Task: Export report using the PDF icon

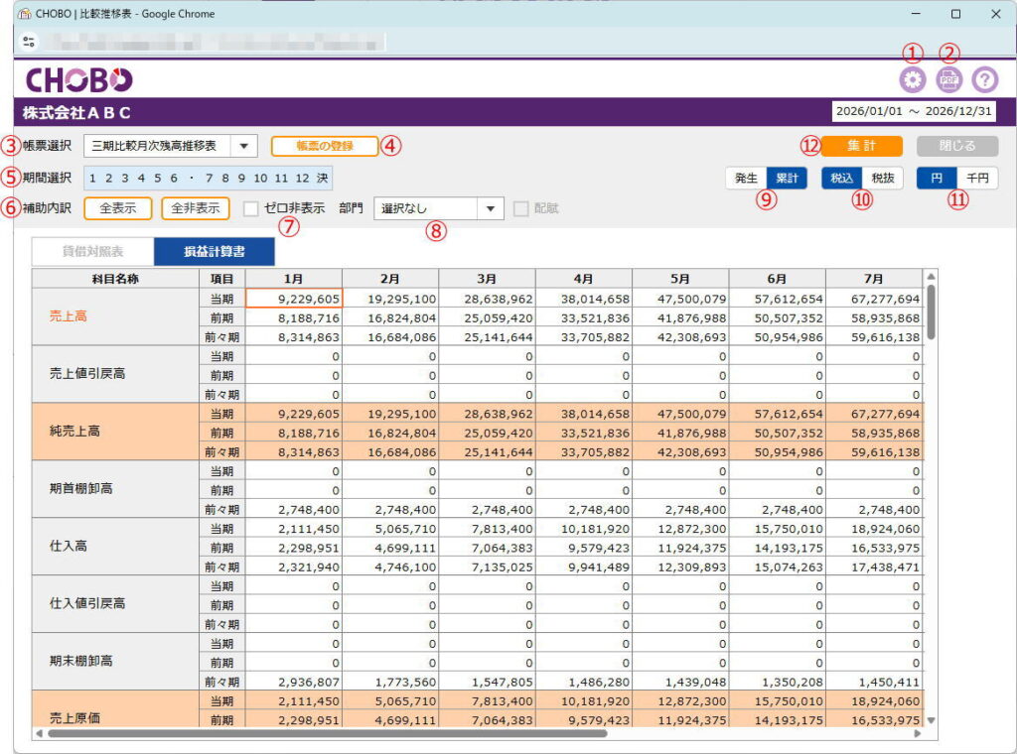Action: click(x=948, y=80)
